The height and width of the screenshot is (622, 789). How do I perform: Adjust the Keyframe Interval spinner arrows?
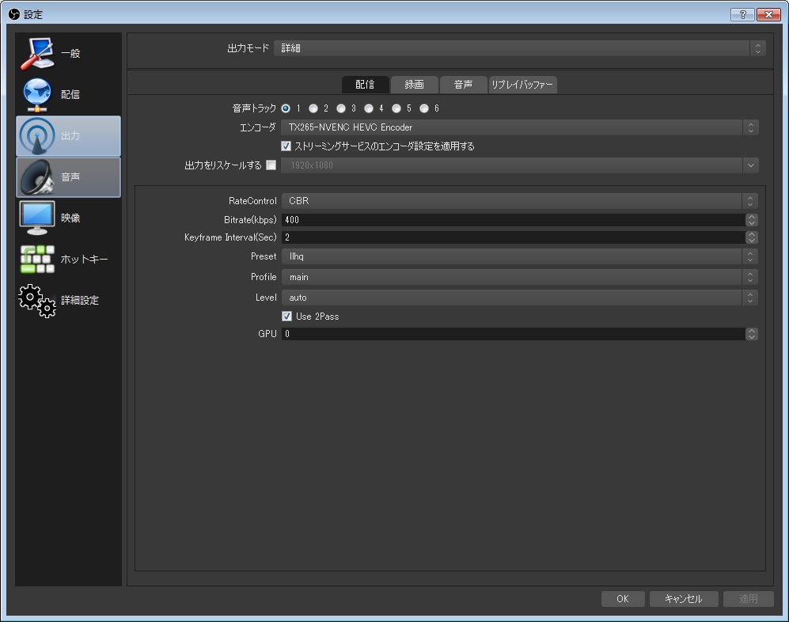(x=752, y=237)
